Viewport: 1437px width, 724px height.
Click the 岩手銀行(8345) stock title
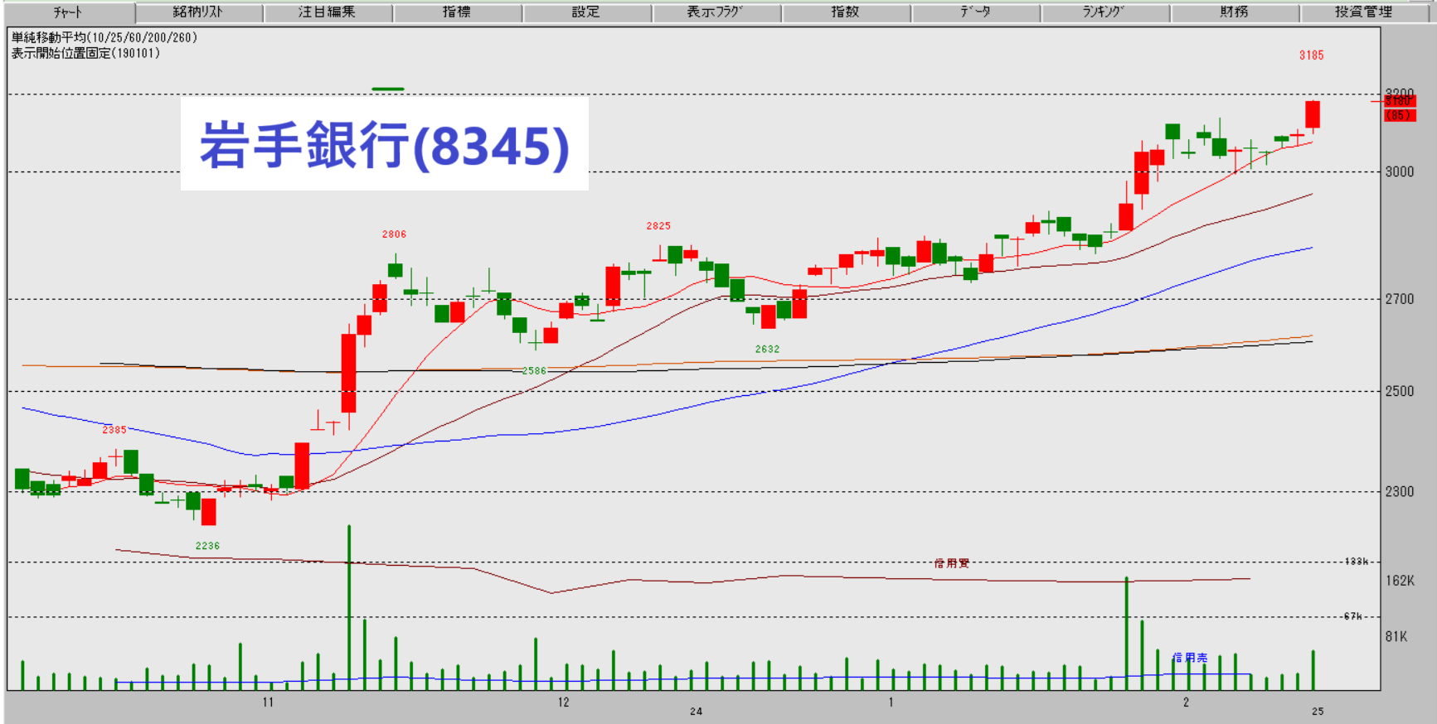(x=385, y=145)
